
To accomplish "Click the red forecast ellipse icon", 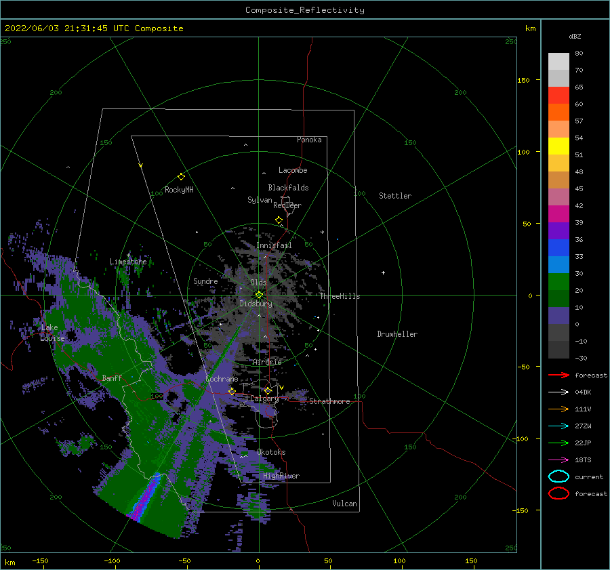I will point(558,493).
